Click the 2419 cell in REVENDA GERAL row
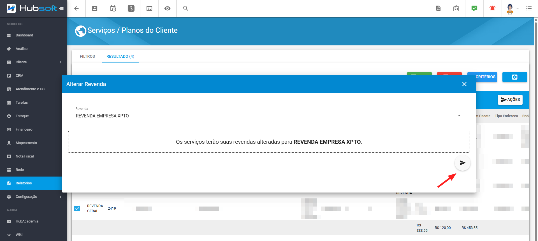Screen dimensions: 538x241 tap(112, 208)
